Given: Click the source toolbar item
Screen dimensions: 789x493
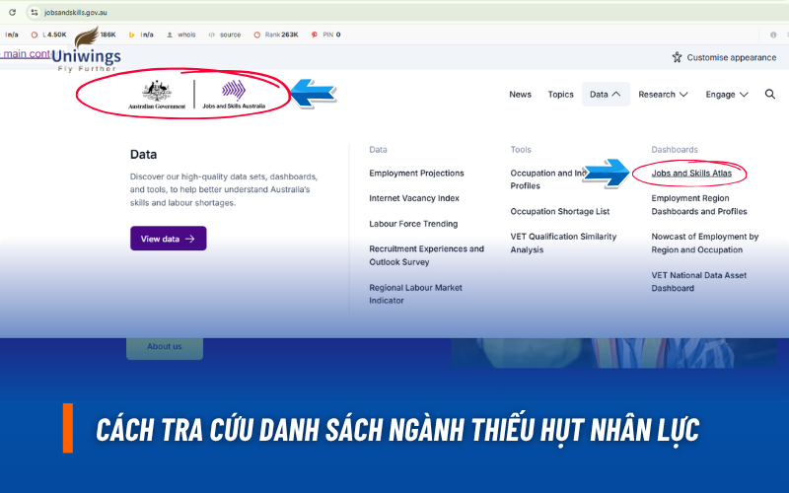Looking at the screenshot, I should pos(225,35).
